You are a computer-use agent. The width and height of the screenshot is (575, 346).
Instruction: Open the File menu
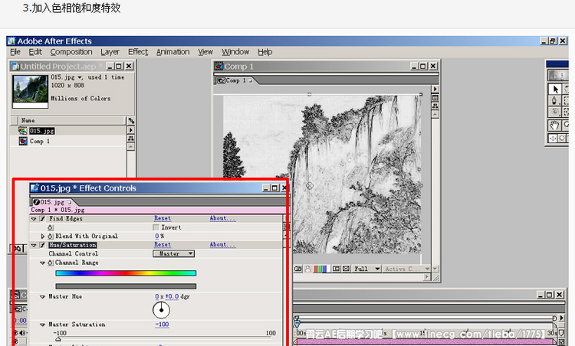coord(15,52)
